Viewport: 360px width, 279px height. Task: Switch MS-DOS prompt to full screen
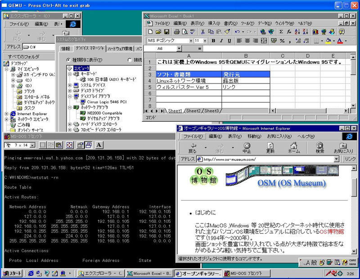click(x=69, y=145)
